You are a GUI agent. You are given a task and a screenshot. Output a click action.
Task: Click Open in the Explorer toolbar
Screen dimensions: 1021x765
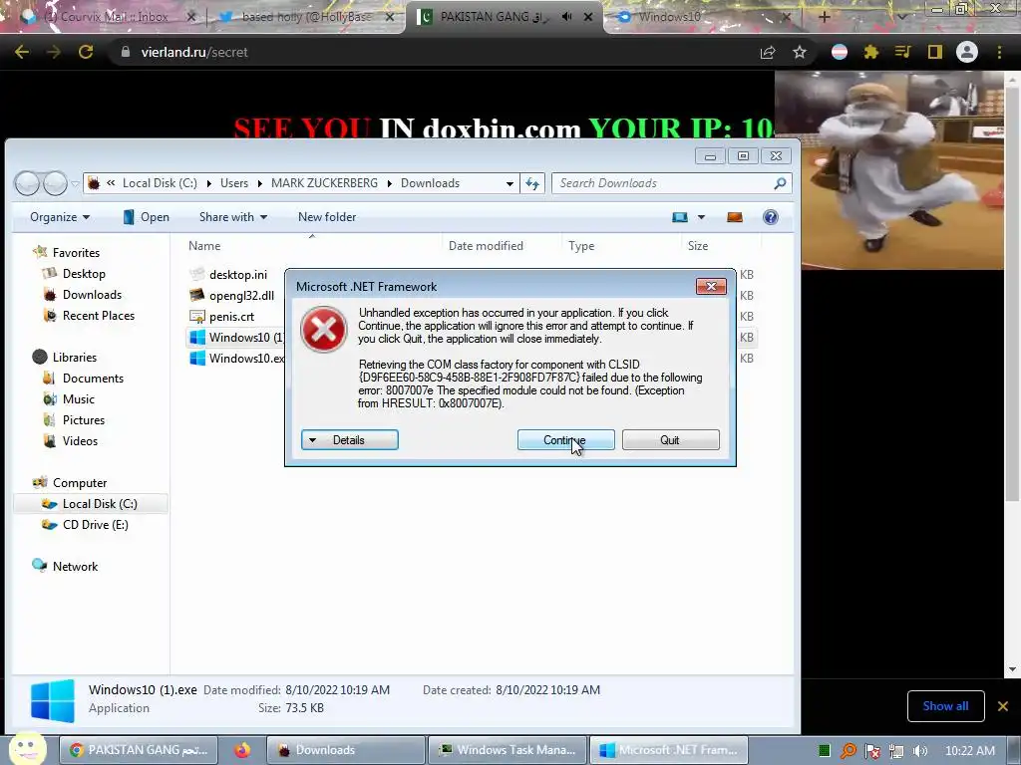pyautogui.click(x=147, y=217)
